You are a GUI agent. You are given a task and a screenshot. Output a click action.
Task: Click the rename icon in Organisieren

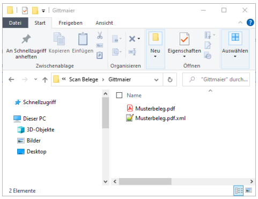[132, 52]
